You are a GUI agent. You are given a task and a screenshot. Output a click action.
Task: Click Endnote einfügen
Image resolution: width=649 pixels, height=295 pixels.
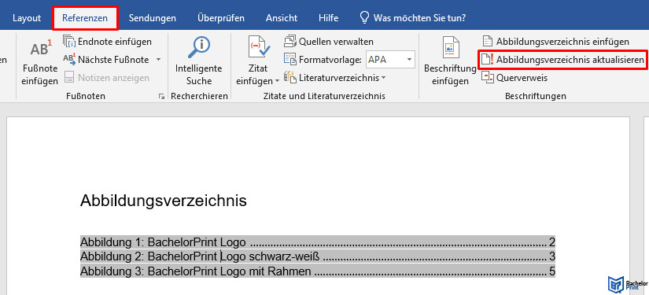(x=107, y=42)
